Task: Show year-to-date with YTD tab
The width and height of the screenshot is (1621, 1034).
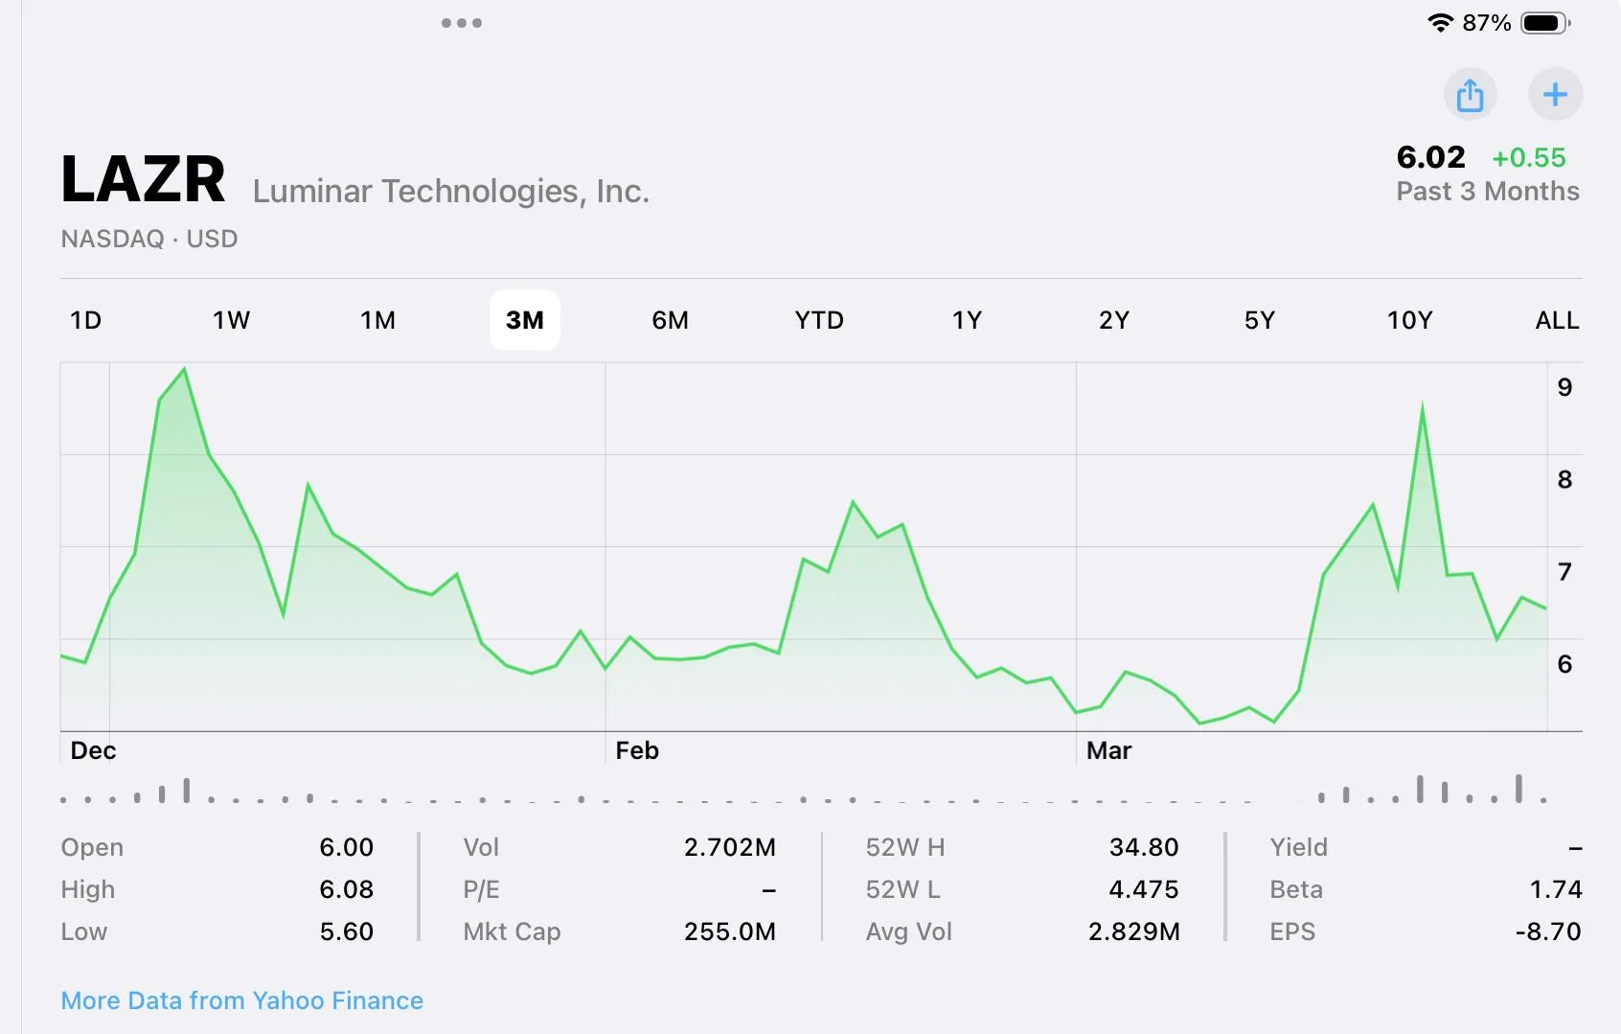Action: point(819,320)
